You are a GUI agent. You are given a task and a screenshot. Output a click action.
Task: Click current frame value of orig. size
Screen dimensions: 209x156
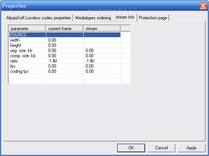point(52,51)
